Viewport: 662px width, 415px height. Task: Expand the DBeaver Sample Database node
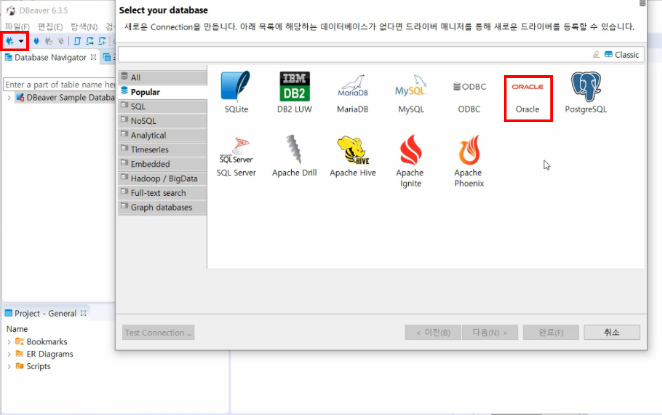[x=9, y=98]
